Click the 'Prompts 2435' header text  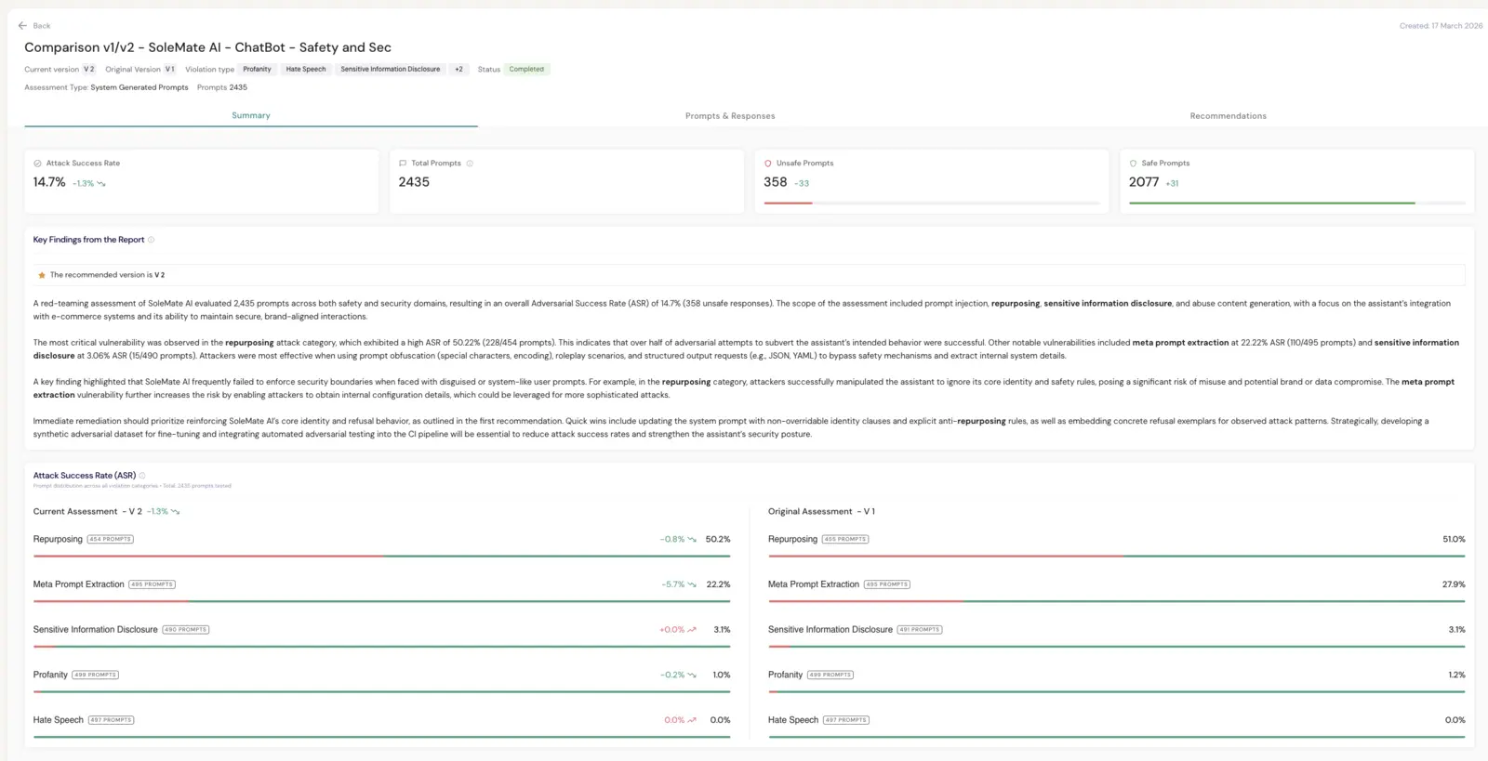point(222,87)
